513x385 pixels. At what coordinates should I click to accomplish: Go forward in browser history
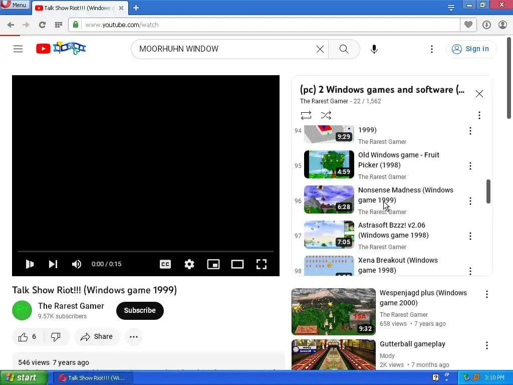click(x=26, y=25)
